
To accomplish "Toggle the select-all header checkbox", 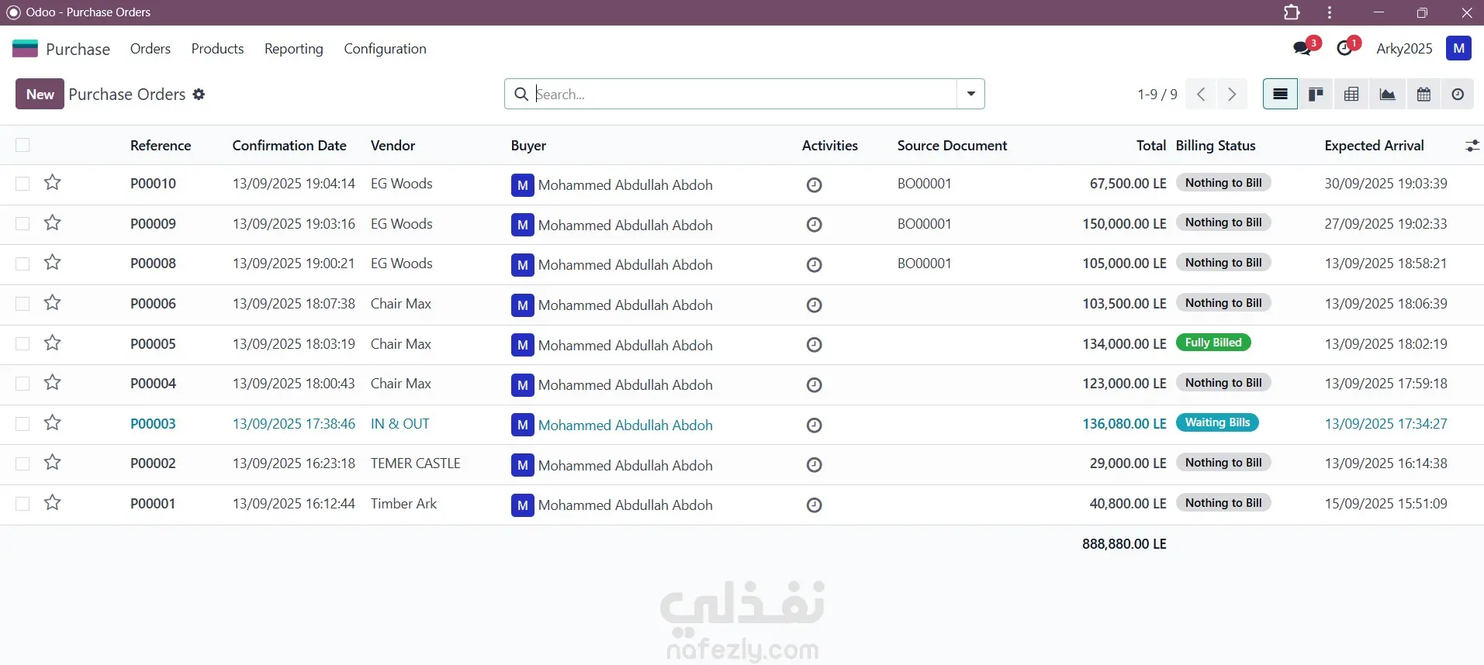I will [22, 145].
